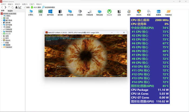189x112 pixels.
Task: Click the refresh toolbar icon
Action: [x=13, y=7]
